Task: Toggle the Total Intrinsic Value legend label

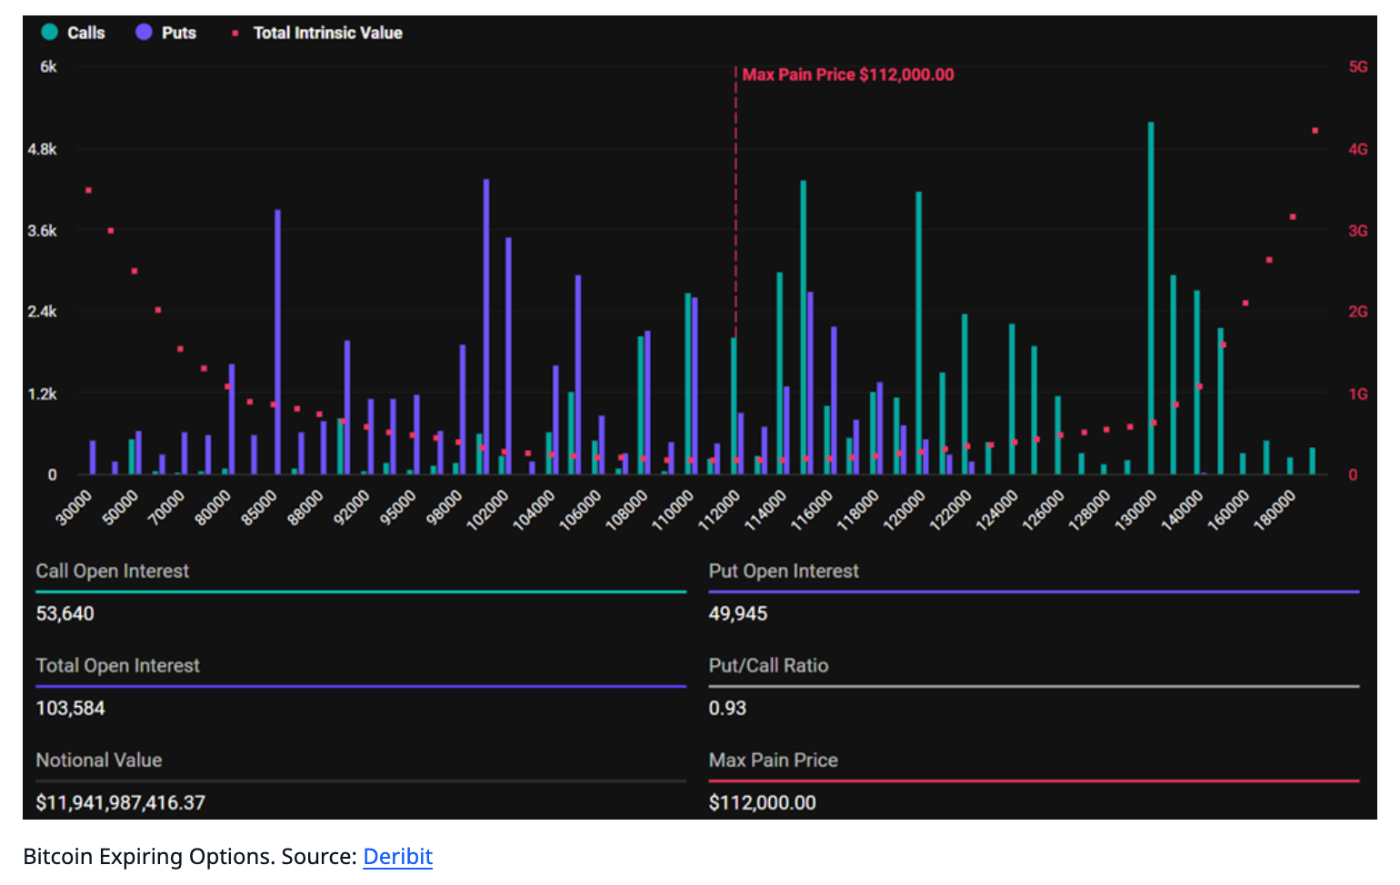Action: pyautogui.click(x=327, y=33)
